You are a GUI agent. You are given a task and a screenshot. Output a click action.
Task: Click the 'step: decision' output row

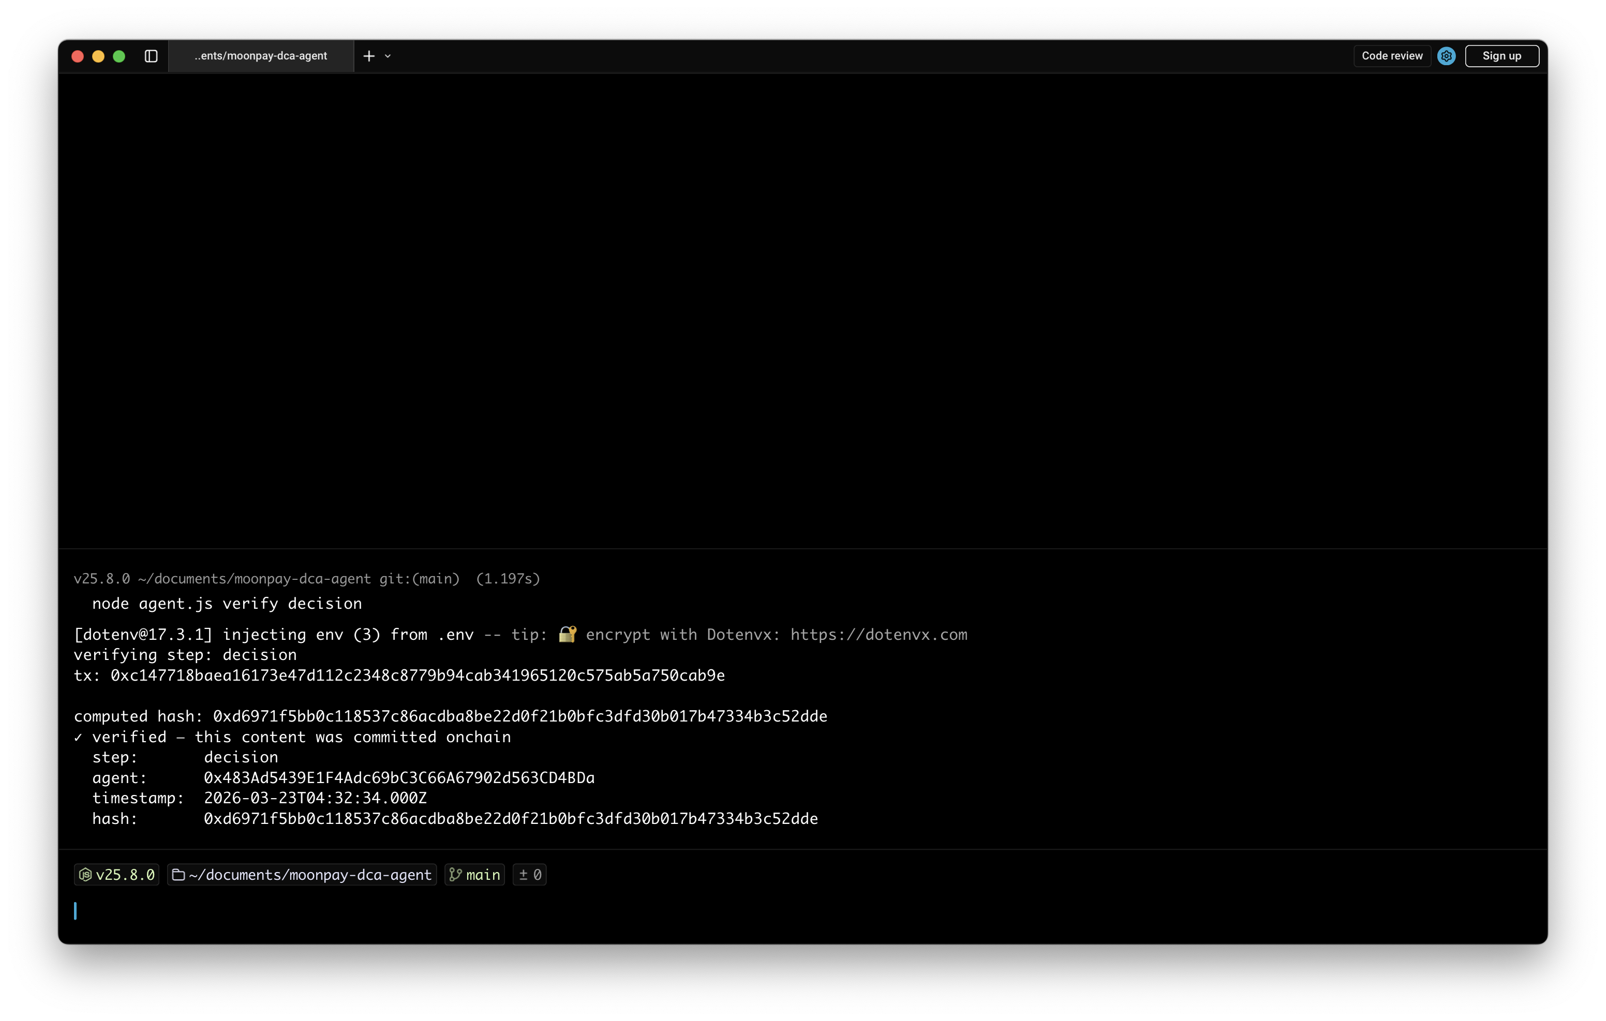coord(185,758)
